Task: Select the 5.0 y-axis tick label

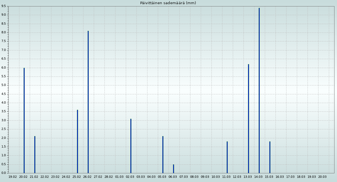Action: (4, 85)
